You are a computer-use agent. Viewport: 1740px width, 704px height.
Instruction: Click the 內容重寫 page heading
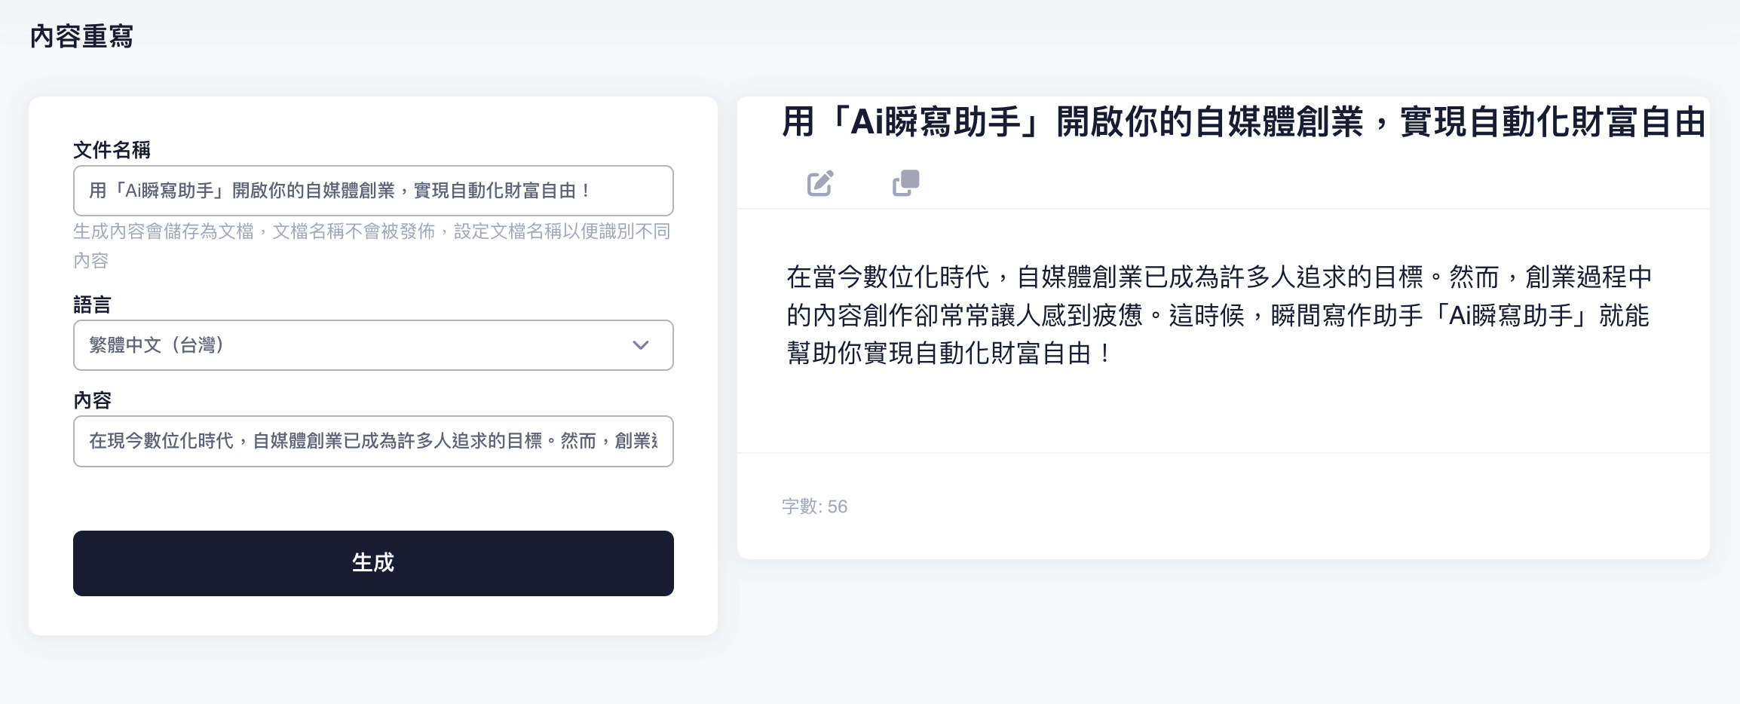[81, 36]
